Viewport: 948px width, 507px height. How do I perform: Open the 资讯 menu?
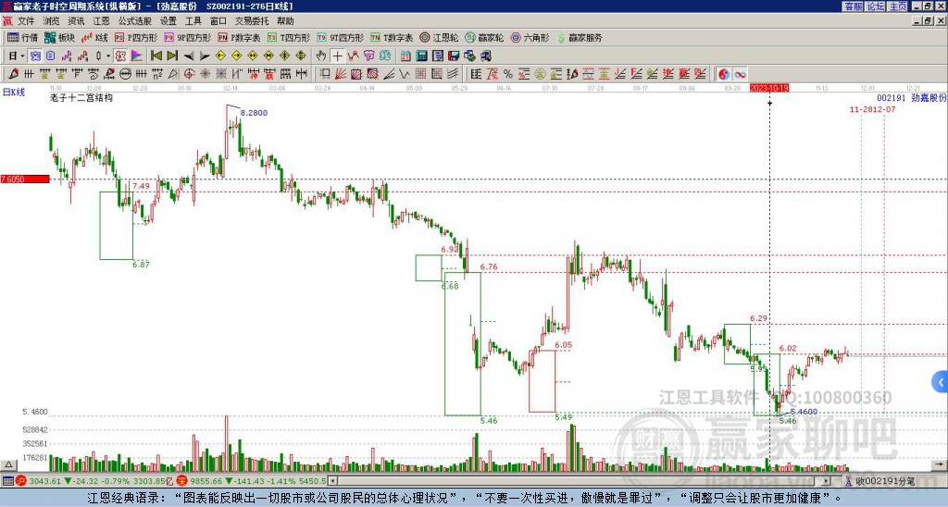tap(76, 21)
